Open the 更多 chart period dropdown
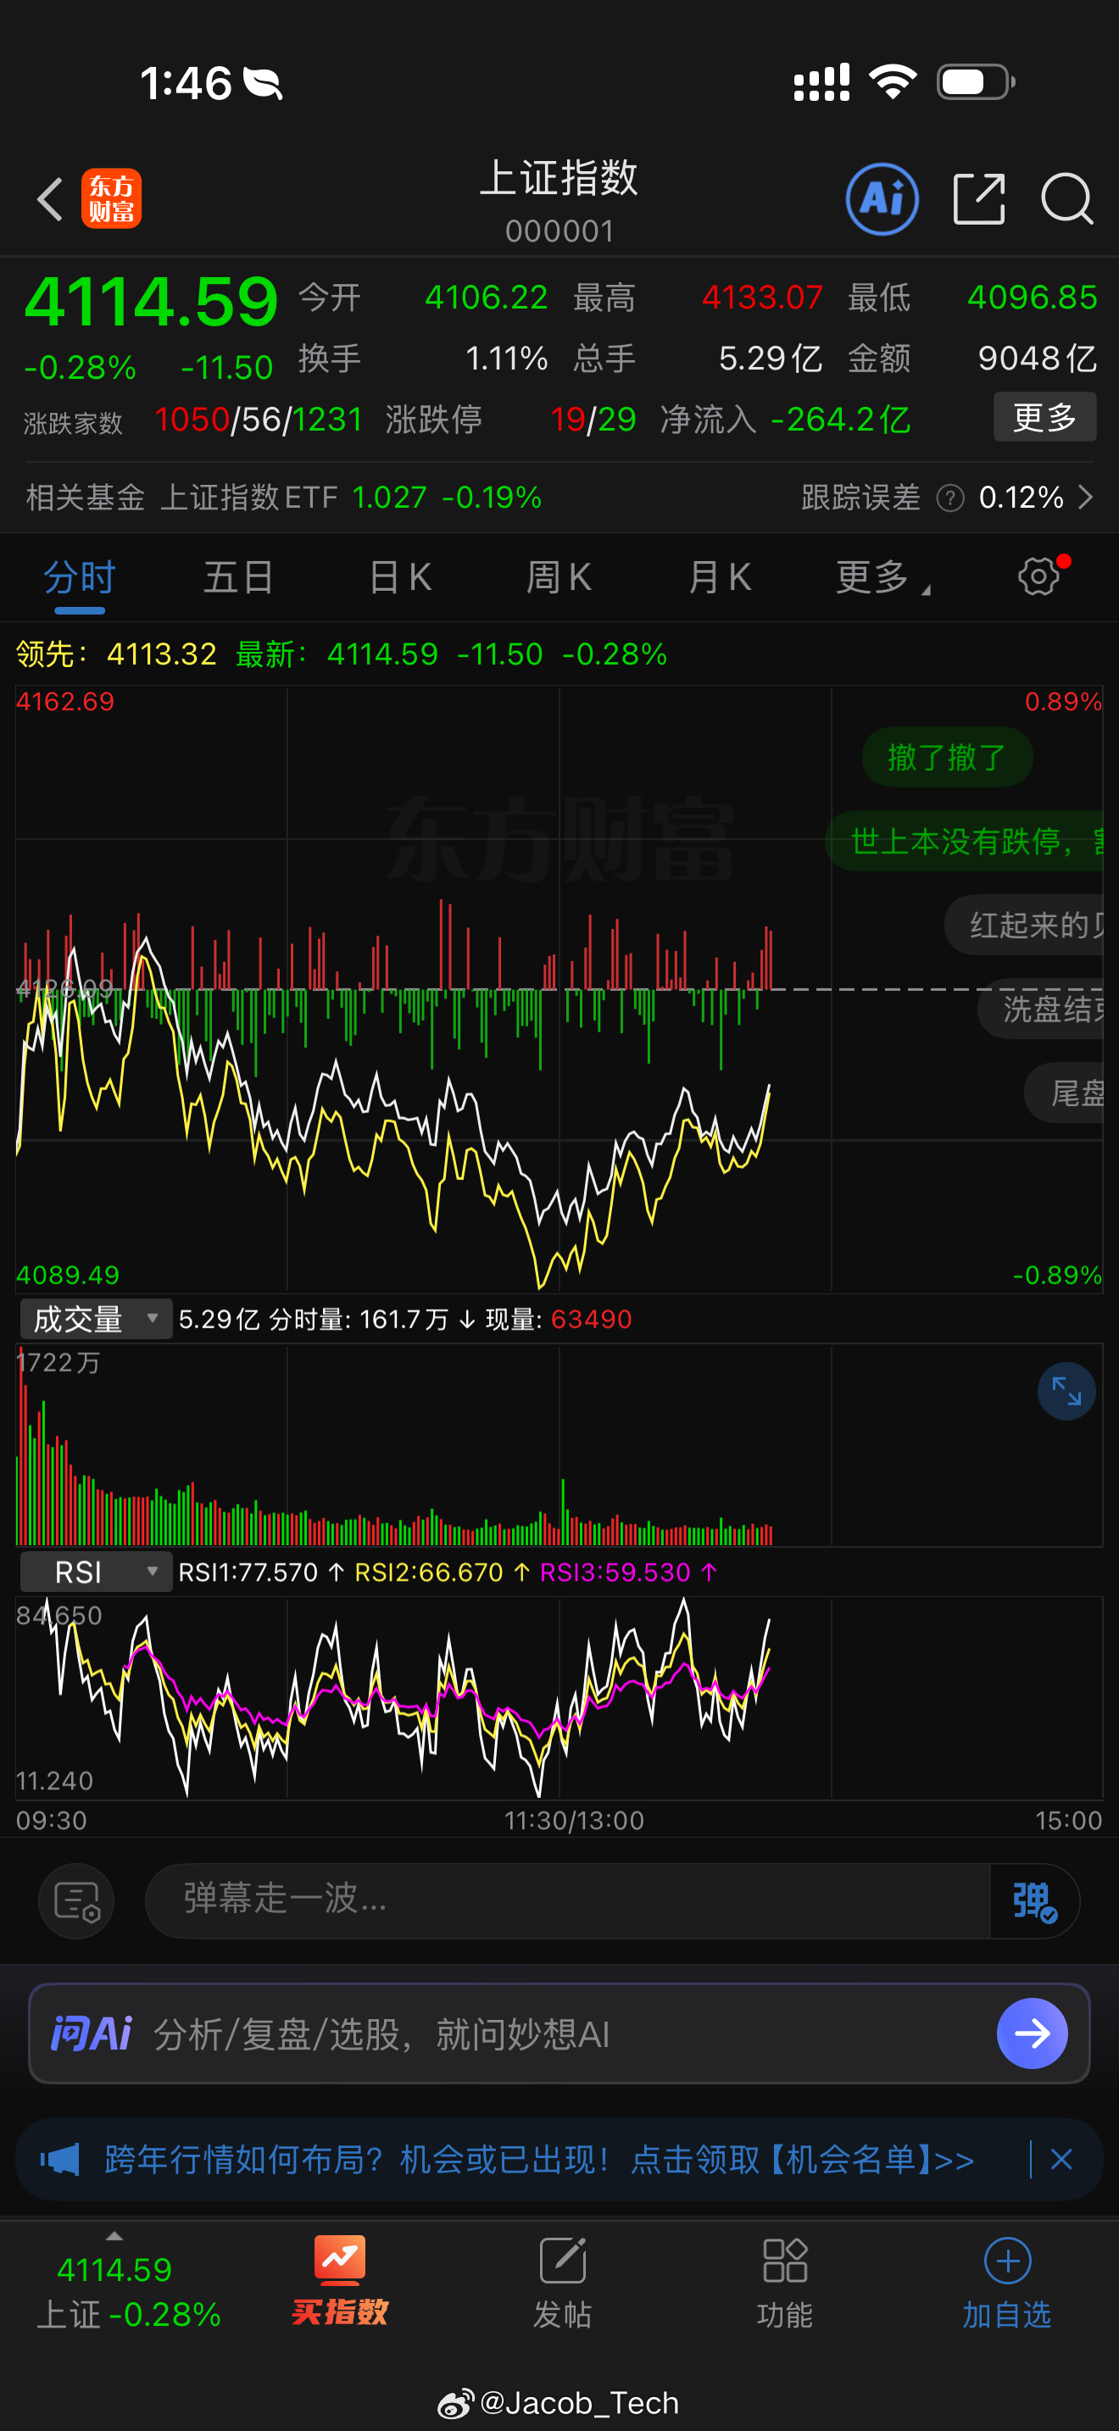This screenshot has width=1119, height=2431. (882, 576)
